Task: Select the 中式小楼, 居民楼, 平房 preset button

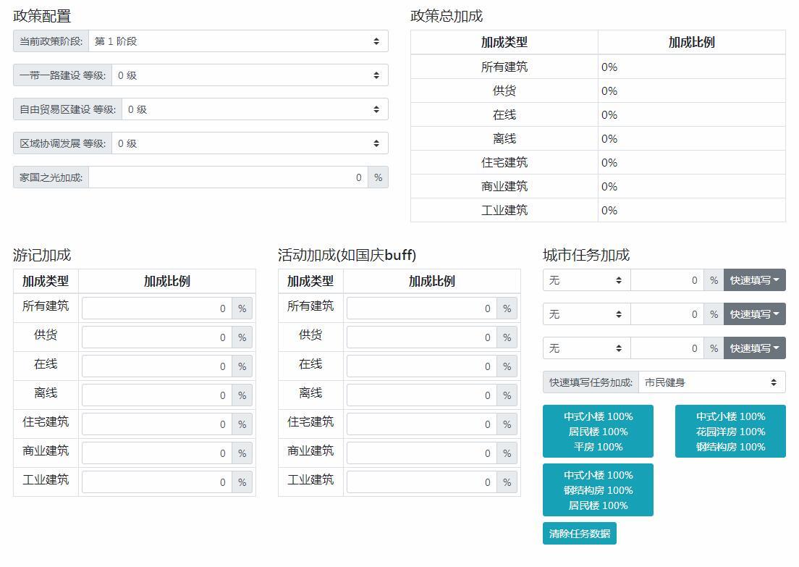Action: point(599,432)
